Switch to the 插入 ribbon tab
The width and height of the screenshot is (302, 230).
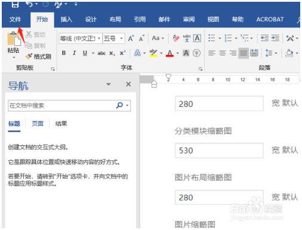66,19
